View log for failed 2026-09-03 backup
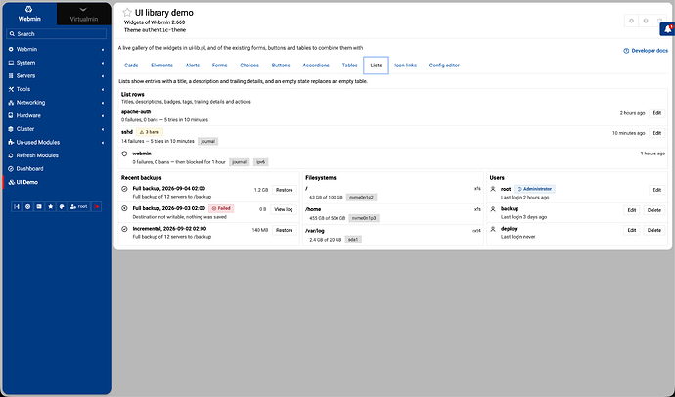 point(284,209)
